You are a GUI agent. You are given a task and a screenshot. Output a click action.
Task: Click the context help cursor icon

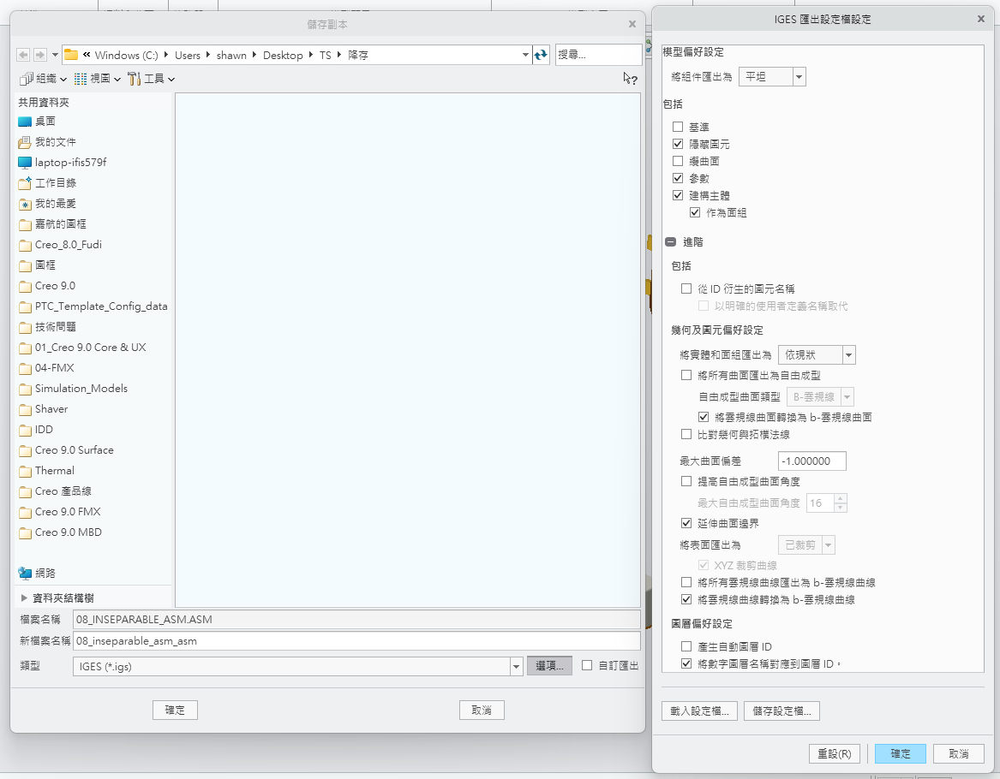(x=630, y=79)
